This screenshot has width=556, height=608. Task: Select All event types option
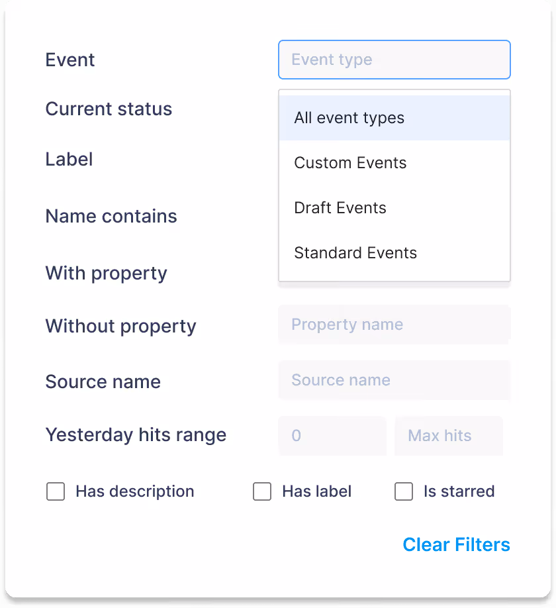(349, 117)
